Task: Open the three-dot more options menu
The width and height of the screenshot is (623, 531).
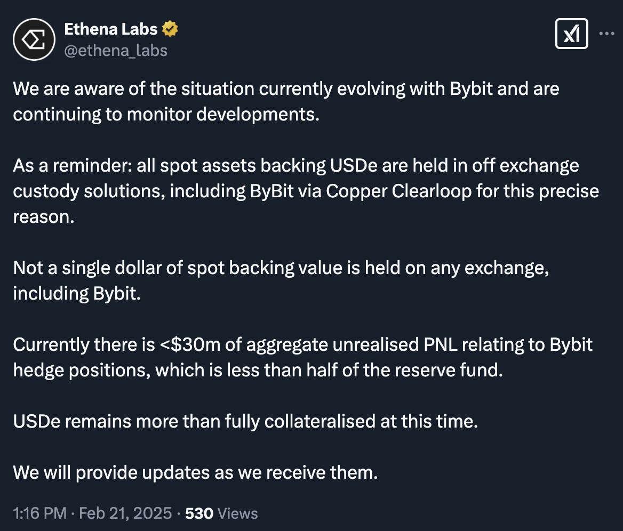Action: pyautogui.click(x=607, y=34)
